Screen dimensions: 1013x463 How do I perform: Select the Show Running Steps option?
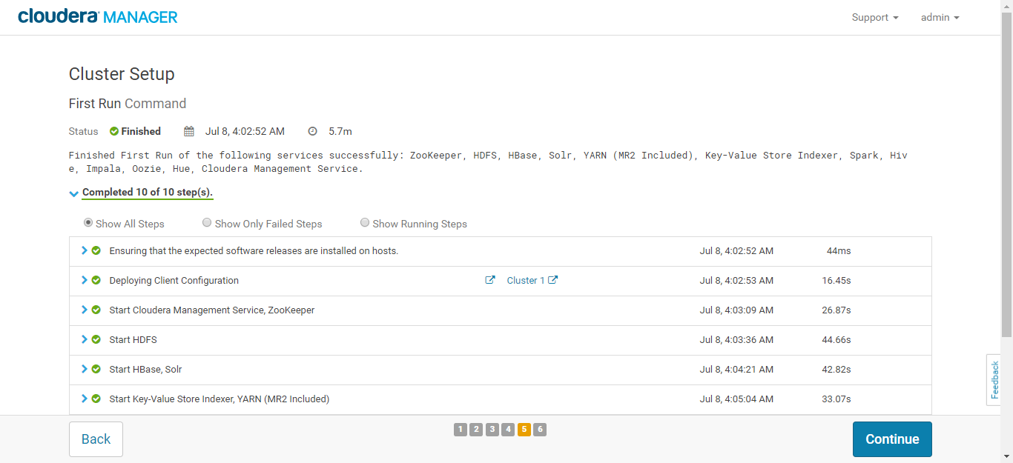(364, 222)
